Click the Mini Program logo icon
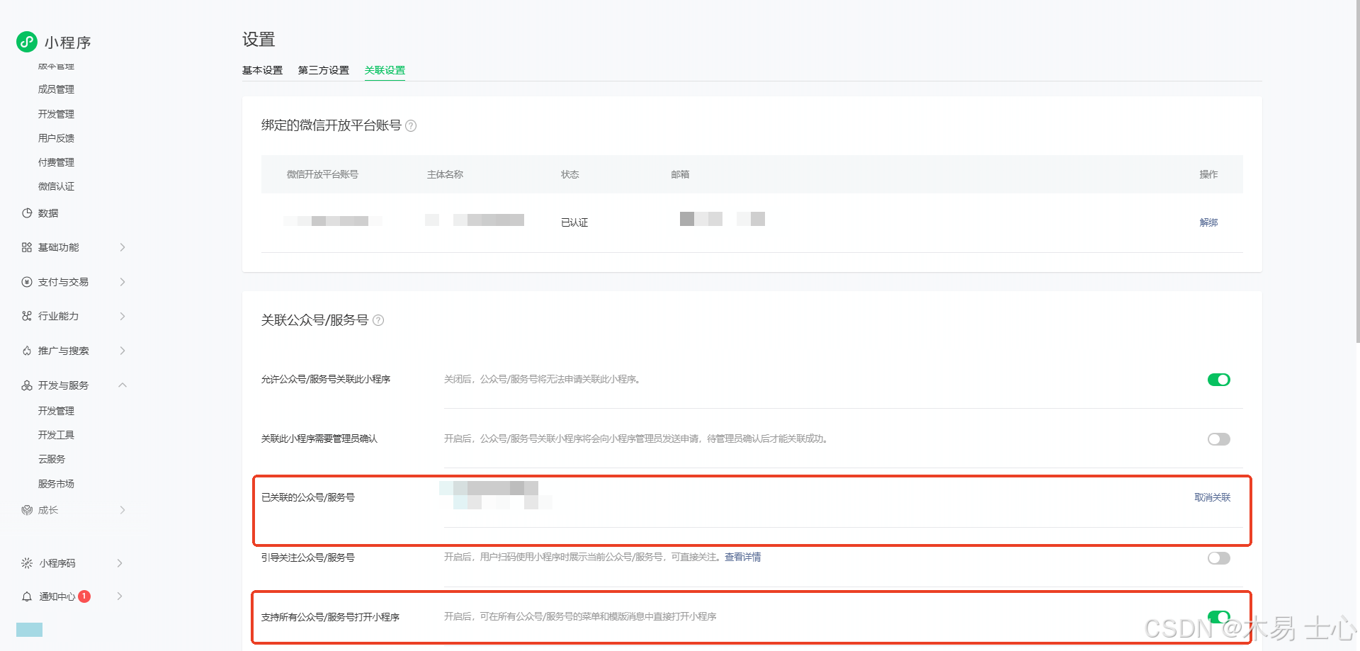Image resolution: width=1360 pixels, height=651 pixels. pyautogui.click(x=26, y=42)
